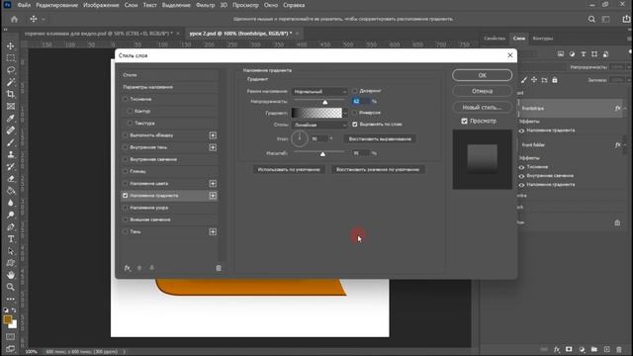Click plus button next to Выполнить обводку
The width and height of the screenshot is (633, 356).
(x=213, y=135)
